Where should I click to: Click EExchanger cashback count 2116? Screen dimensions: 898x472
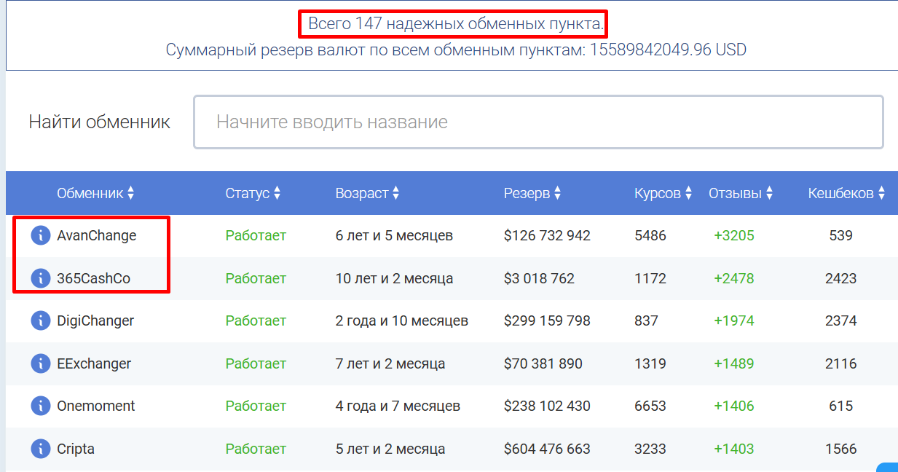(840, 363)
